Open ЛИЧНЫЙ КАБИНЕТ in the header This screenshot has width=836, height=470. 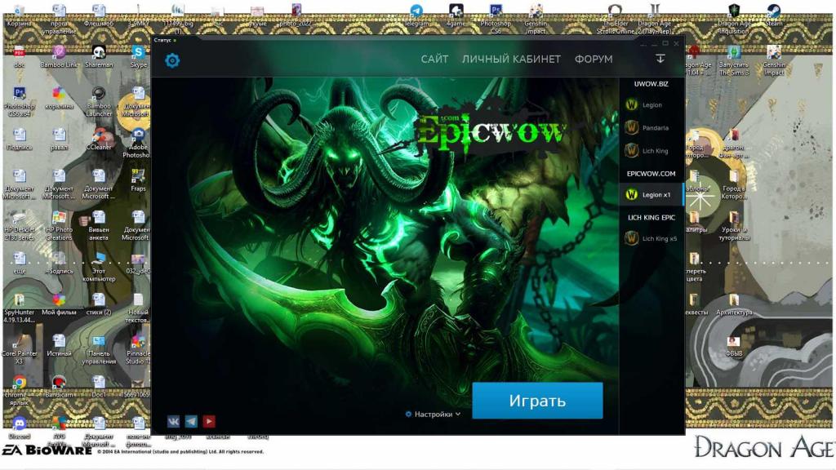[x=511, y=60]
